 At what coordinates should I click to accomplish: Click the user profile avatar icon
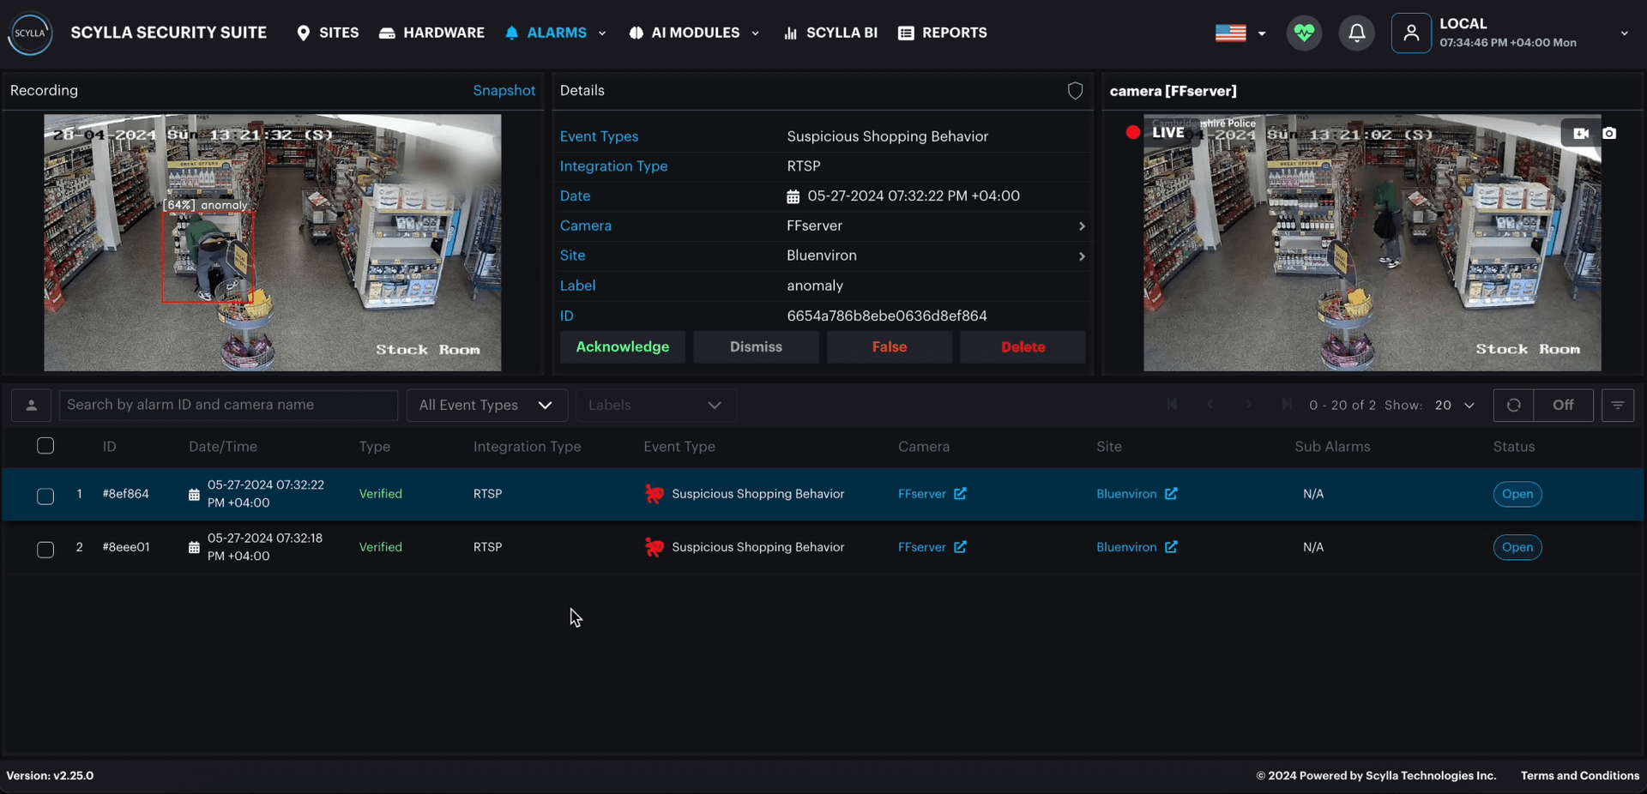(x=1411, y=33)
